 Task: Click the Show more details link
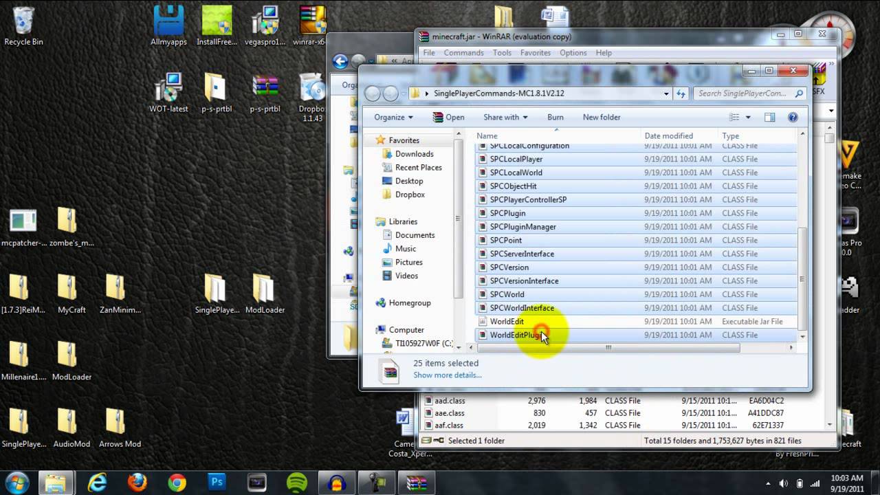448,375
